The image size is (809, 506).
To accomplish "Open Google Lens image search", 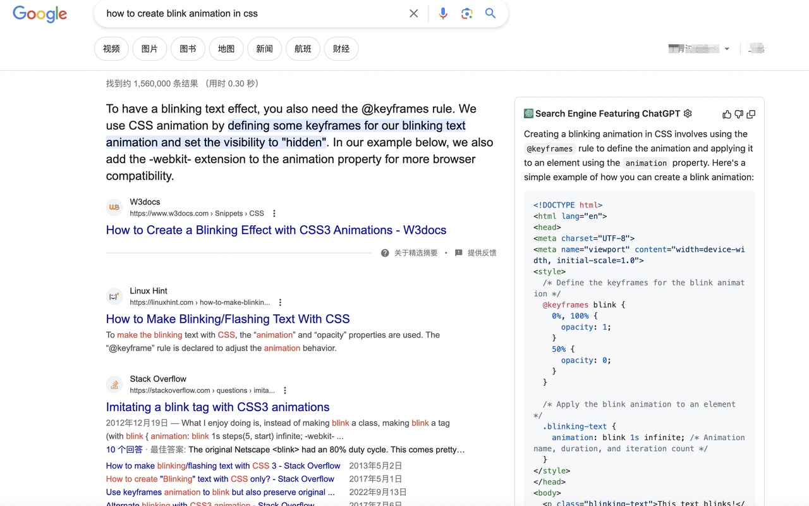I will pyautogui.click(x=466, y=13).
